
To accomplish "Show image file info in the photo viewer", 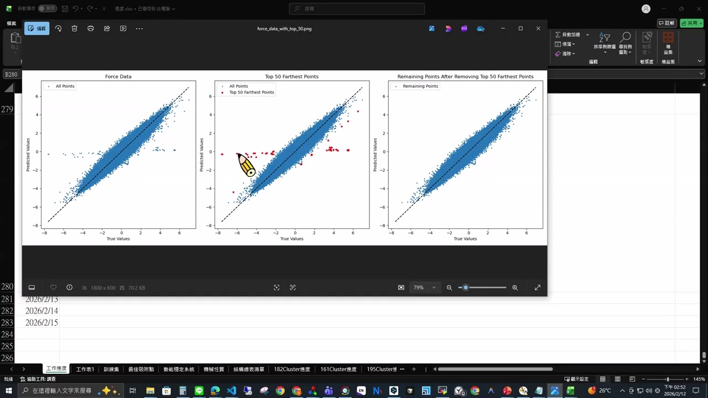I will pyautogui.click(x=69, y=287).
